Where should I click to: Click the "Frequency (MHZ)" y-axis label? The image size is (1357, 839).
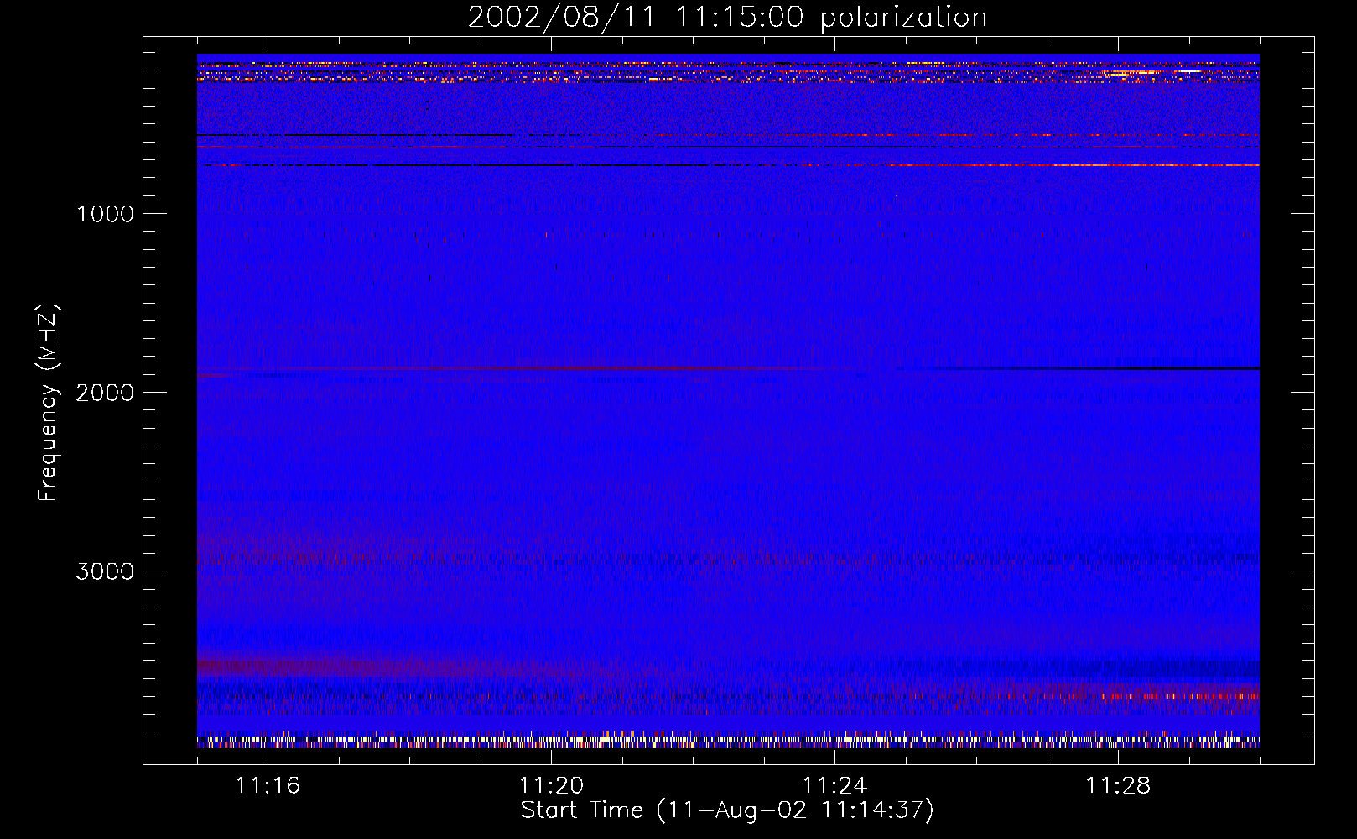coord(48,403)
